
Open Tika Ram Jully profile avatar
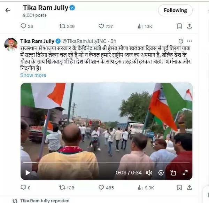[x=11, y=45]
